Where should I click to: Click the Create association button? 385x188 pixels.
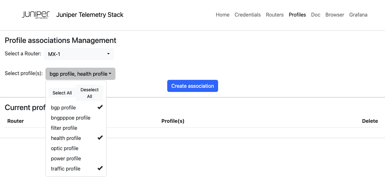click(x=192, y=86)
